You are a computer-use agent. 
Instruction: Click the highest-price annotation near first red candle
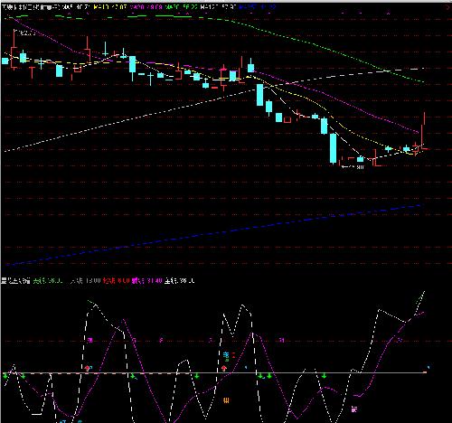[x=25, y=33]
